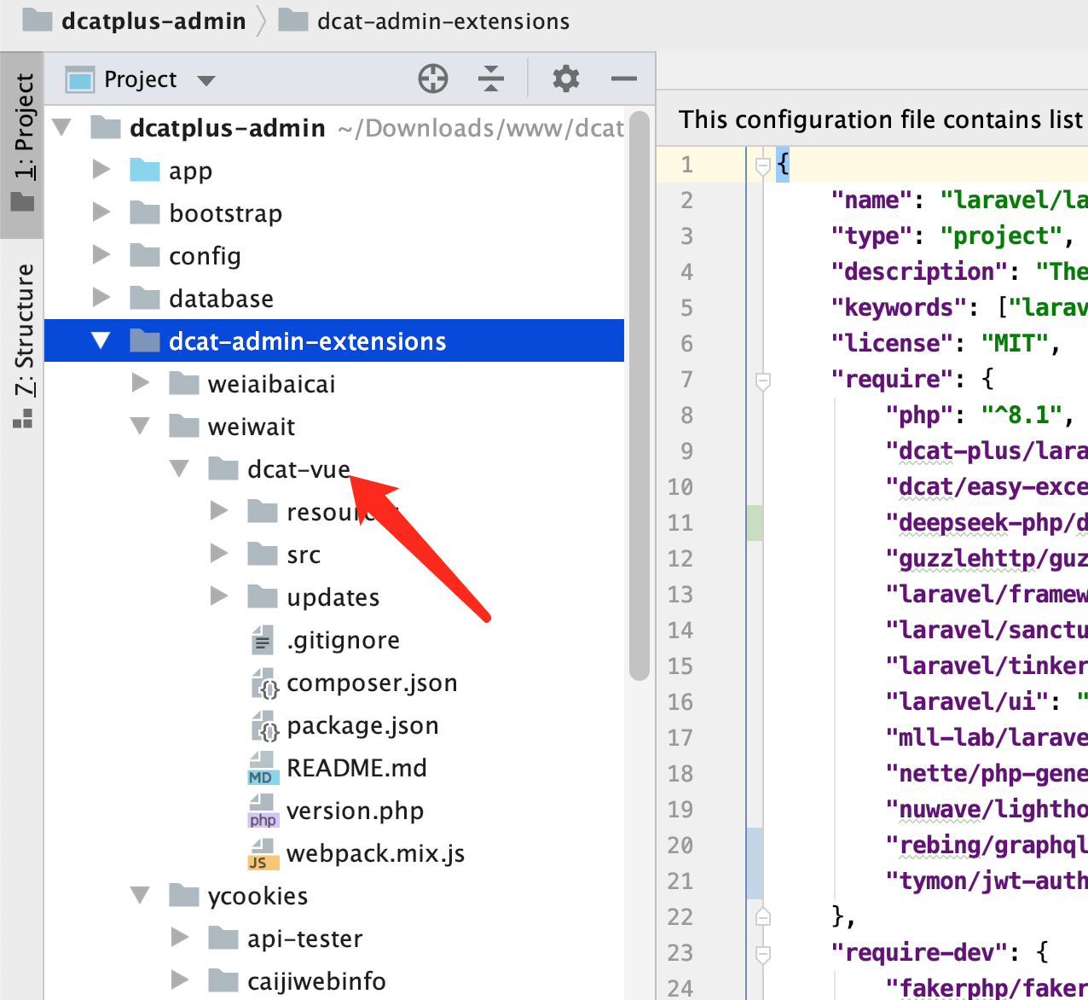The width and height of the screenshot is (1088, 1000).
Task: Open the README.md file name
Action: click(x=356, y=768)
